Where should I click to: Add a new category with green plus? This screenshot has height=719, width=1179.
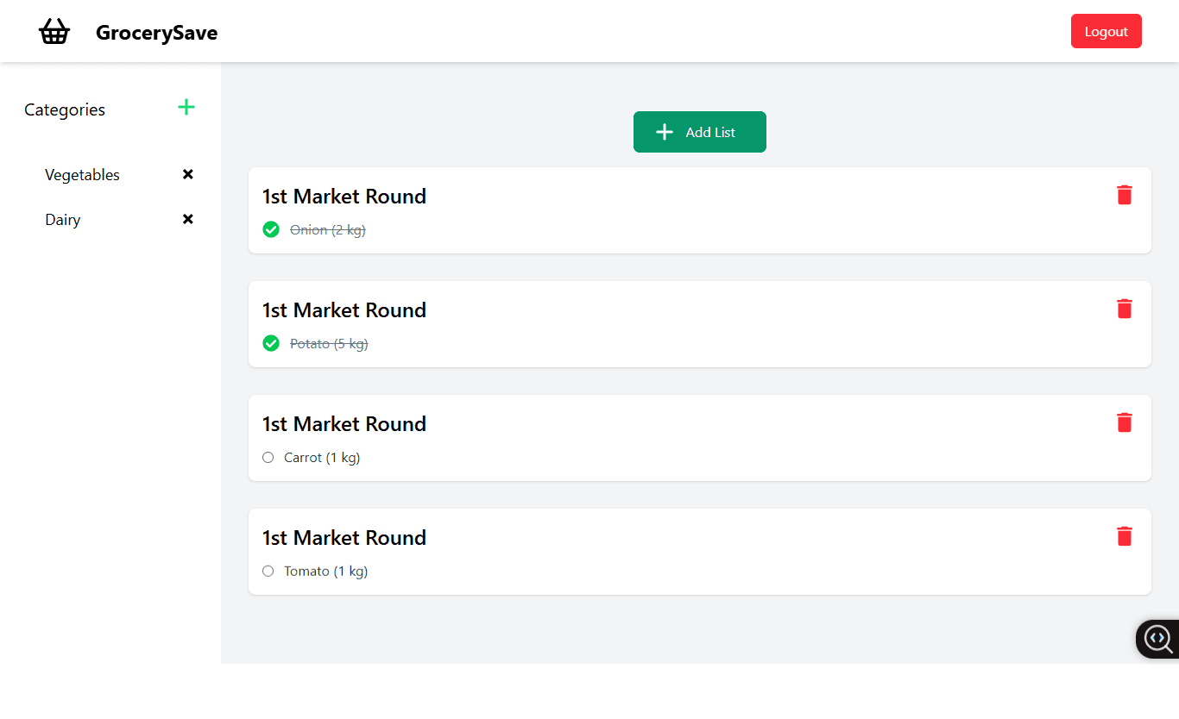[x=186, y=107]
